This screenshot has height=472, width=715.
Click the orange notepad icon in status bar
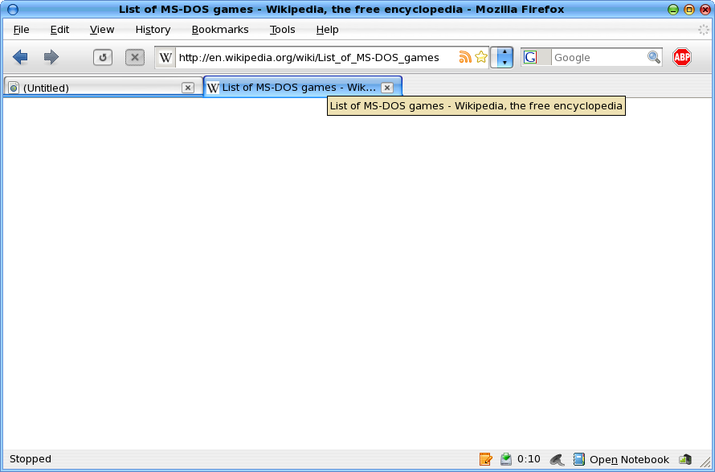[x=485, y=459]
